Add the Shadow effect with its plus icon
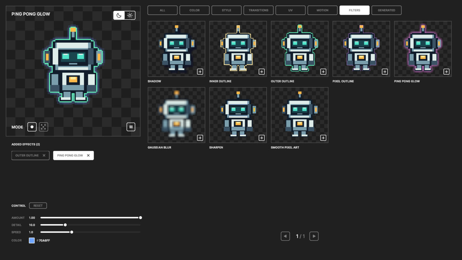462x260 pixels. click(x=200, y=72)
